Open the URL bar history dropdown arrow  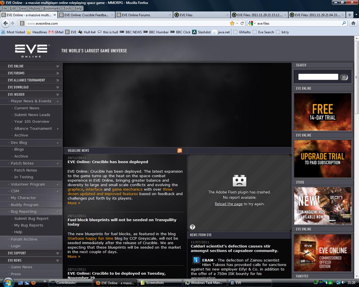(237, 23)
